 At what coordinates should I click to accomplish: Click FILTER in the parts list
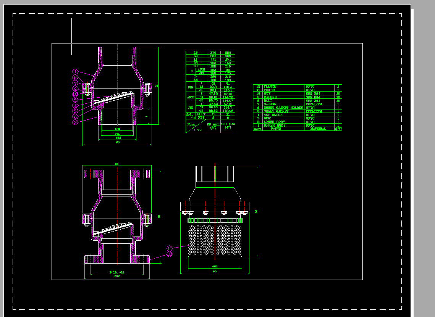269,90
